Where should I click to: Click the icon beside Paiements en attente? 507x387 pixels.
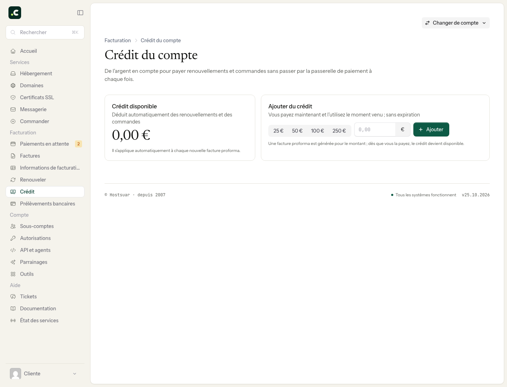pos(13,144)
